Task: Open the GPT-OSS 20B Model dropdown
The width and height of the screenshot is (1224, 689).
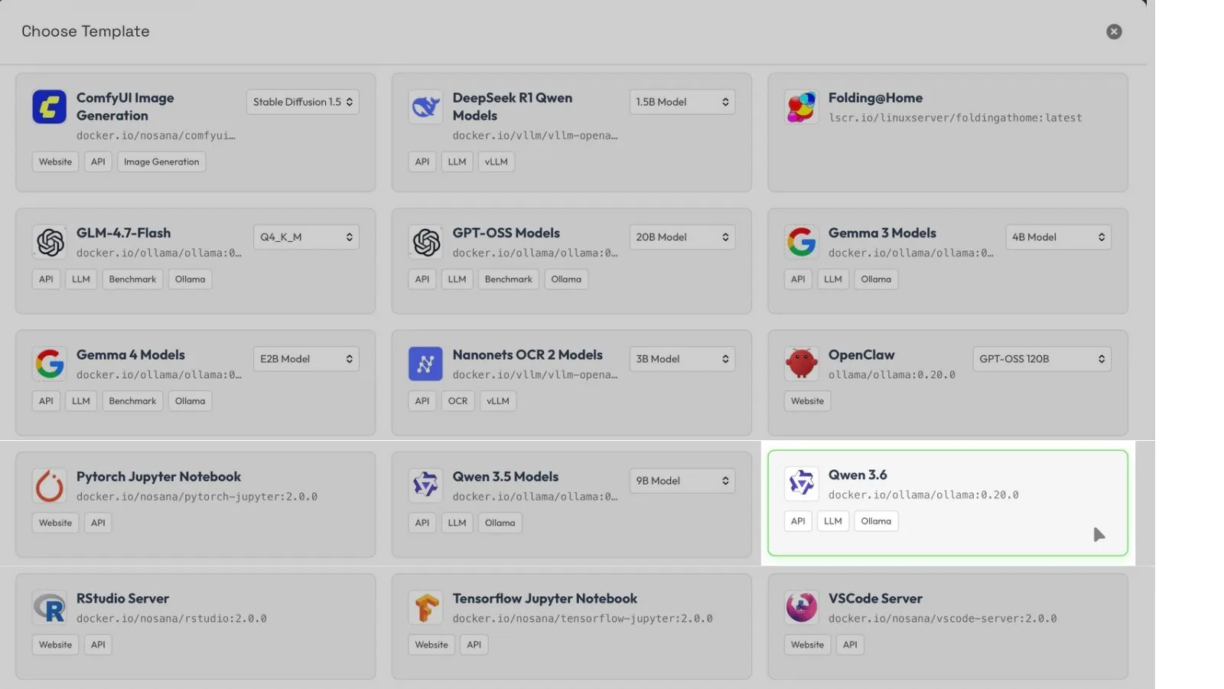Action: coord(682,237)
